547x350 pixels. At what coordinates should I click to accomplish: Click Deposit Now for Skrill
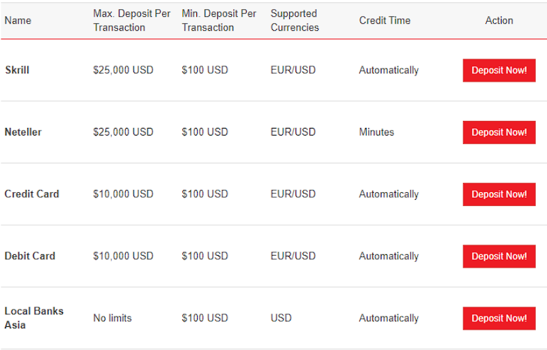(499, 71)
